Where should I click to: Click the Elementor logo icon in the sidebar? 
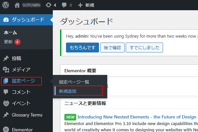point(6,129)
